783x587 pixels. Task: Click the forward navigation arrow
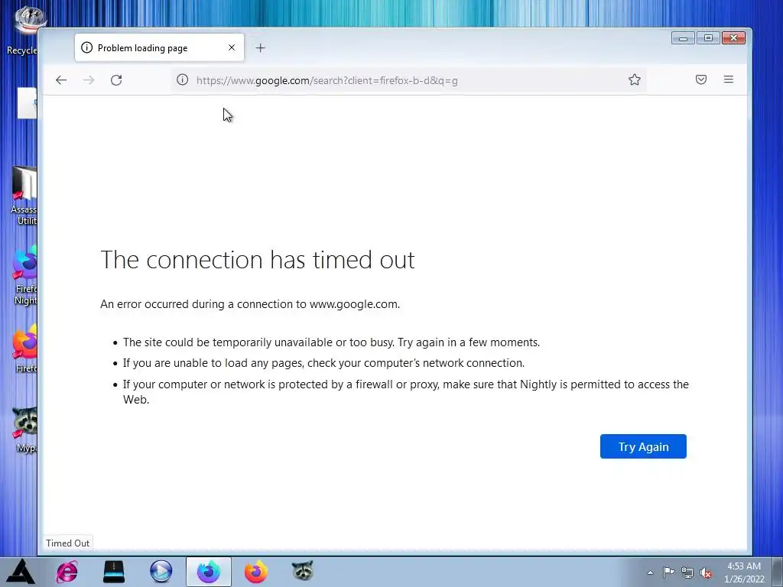(x=89, y=79)
